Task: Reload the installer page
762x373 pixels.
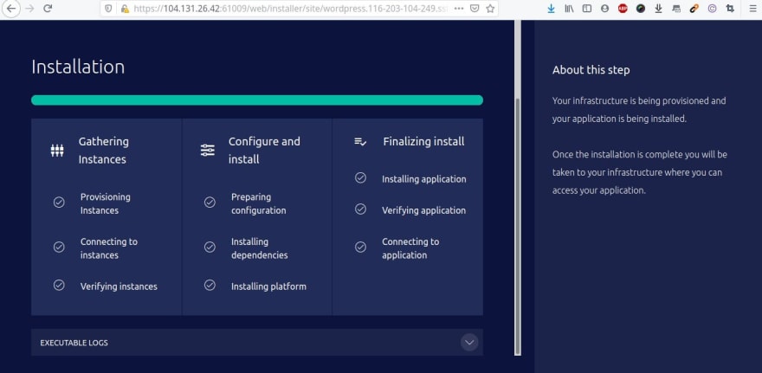Action: 48,9
